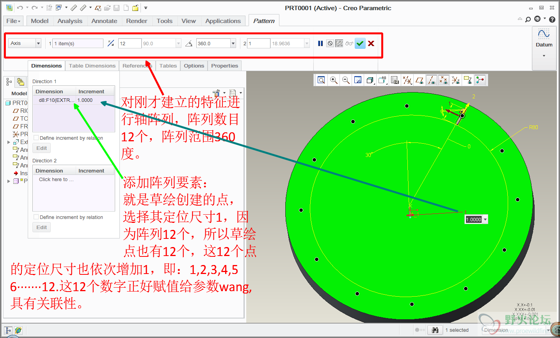Open the display style cube icon
Screen dimensions: 560x338
(x=370, y=80)
